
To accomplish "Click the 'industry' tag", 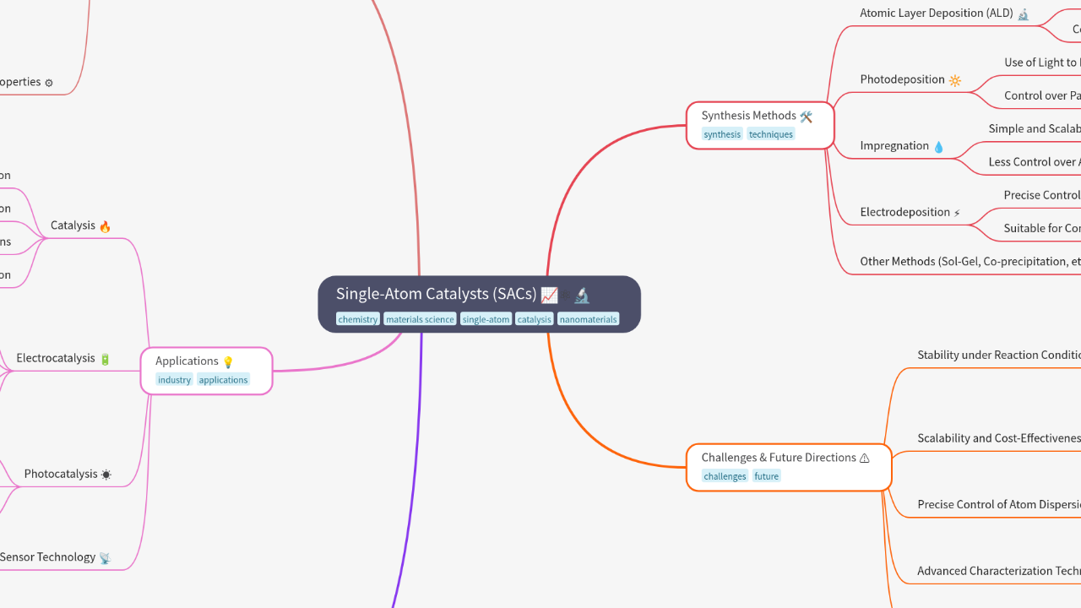I will tap(175, 380).
